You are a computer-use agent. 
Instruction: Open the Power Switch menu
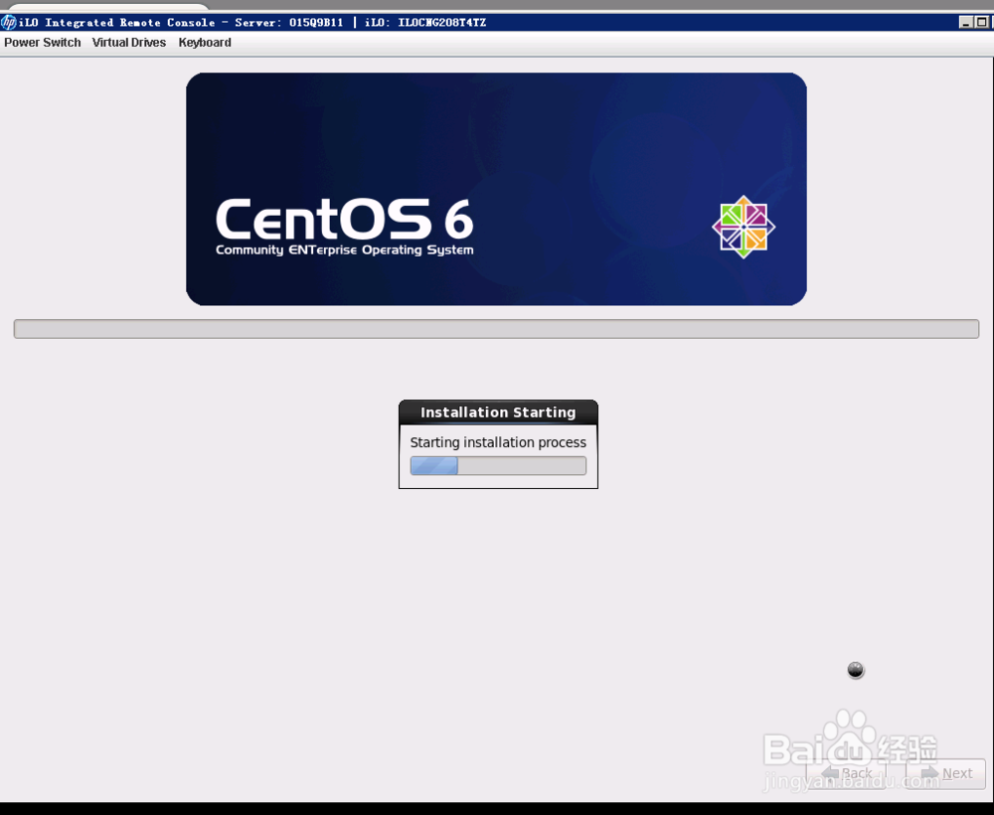[43, 43]
